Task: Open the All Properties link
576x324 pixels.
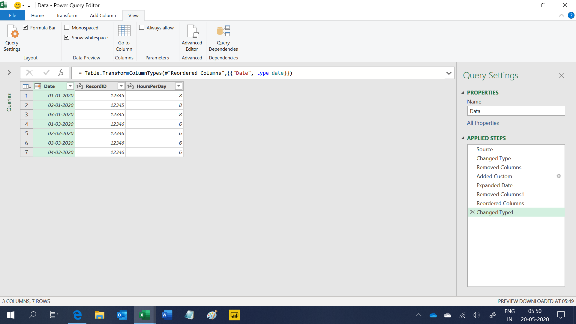Action: pyautogui.click(x=483, y=123)
